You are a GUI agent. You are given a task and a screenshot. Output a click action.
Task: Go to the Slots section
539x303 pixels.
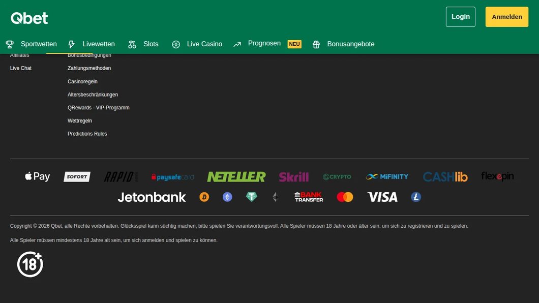tap(151, 44)
